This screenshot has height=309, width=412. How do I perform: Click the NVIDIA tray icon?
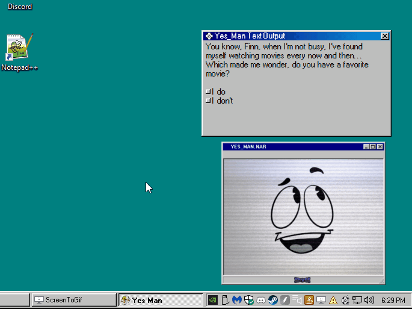click(x=212, y=299)
